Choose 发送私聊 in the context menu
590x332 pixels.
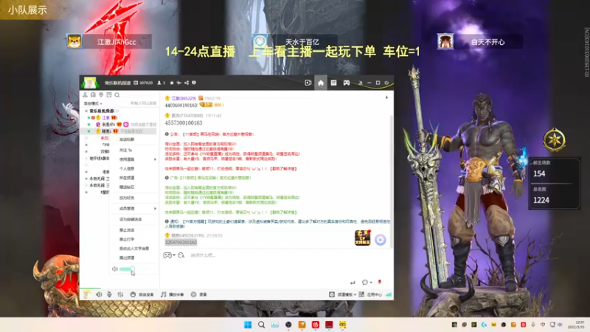(127, 139)
